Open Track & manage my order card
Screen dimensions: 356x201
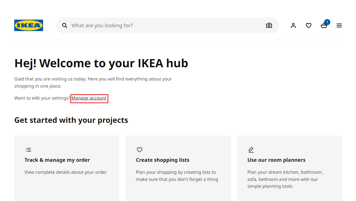(67, 168)
